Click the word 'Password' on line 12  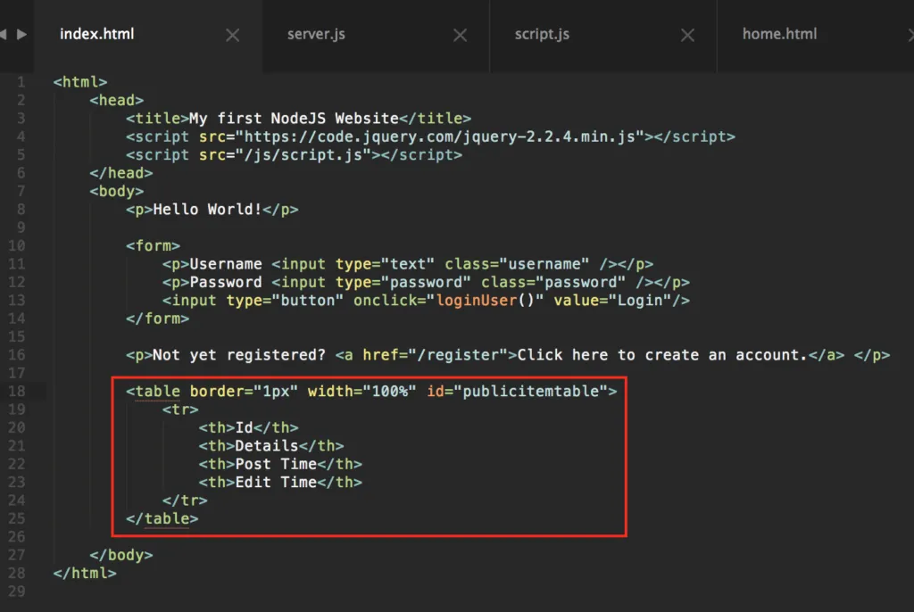coord(226,282)
